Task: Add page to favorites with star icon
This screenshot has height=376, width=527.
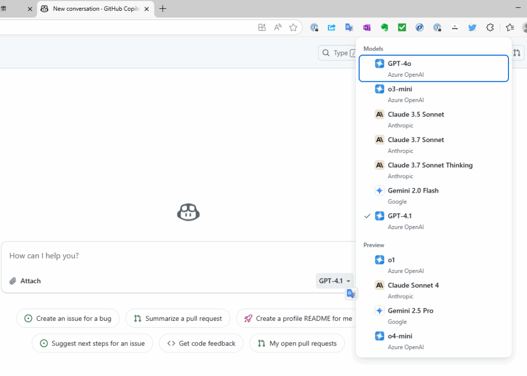Action: pos(293,28)
